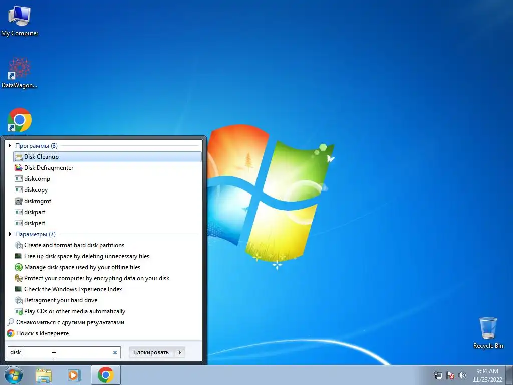
Task: Open the Recycle Bin
Action: pos(488,333)
